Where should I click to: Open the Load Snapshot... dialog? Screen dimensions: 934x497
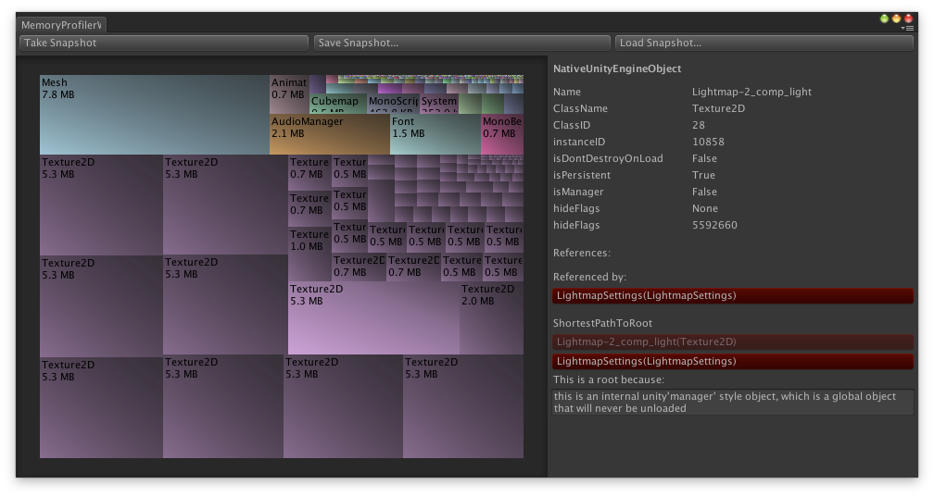click(764, 43)
